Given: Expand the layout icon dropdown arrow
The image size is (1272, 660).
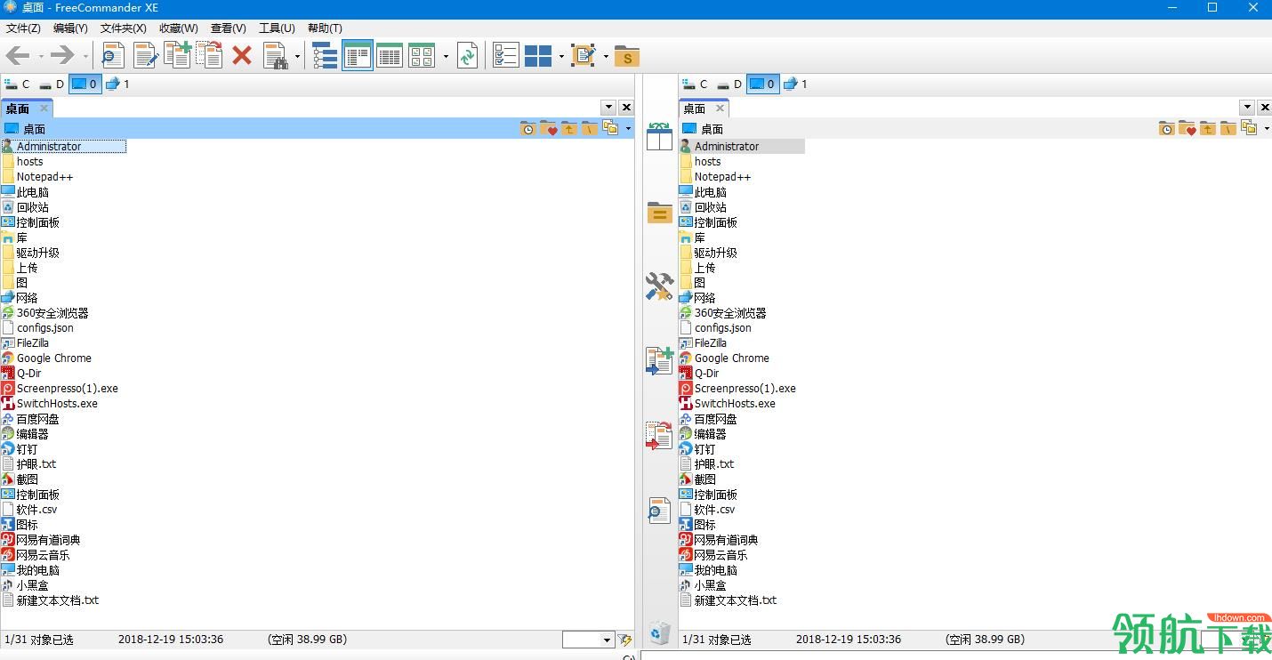Looking at the screenshot, I should (561, 57).
